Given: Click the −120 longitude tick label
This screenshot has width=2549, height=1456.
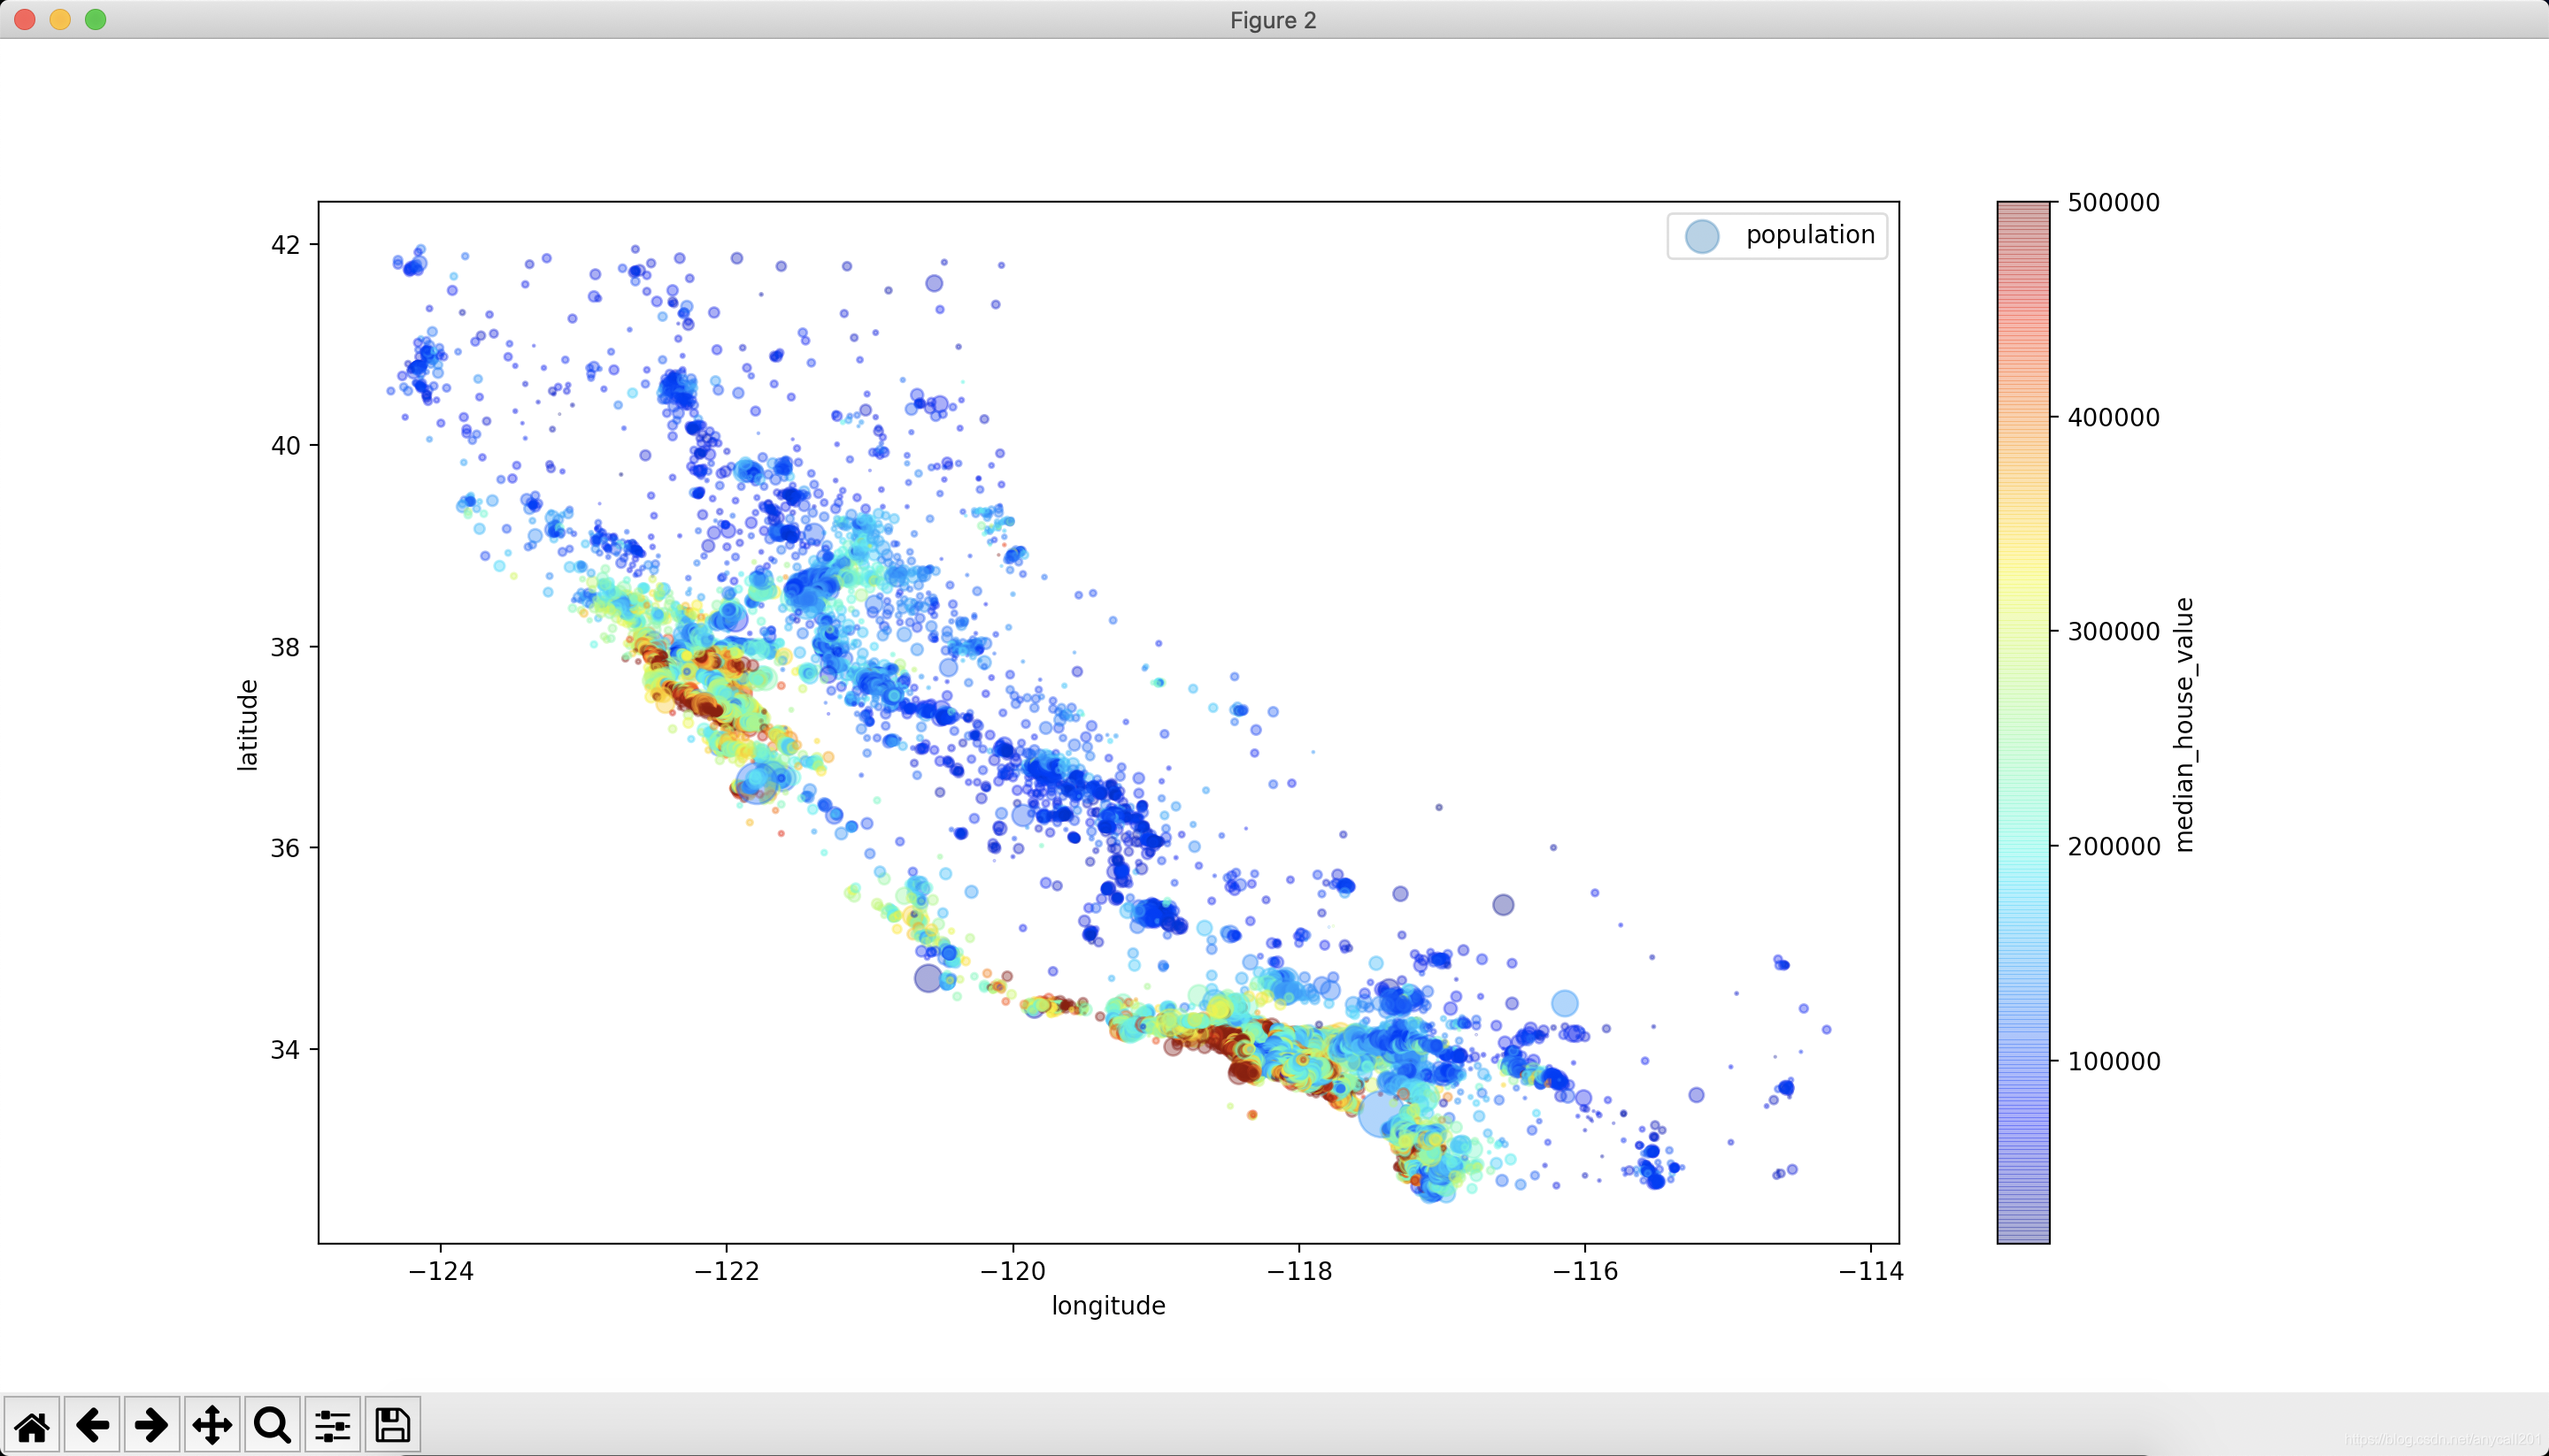Looking at the screenshot, I should tap(1013, 1271).
